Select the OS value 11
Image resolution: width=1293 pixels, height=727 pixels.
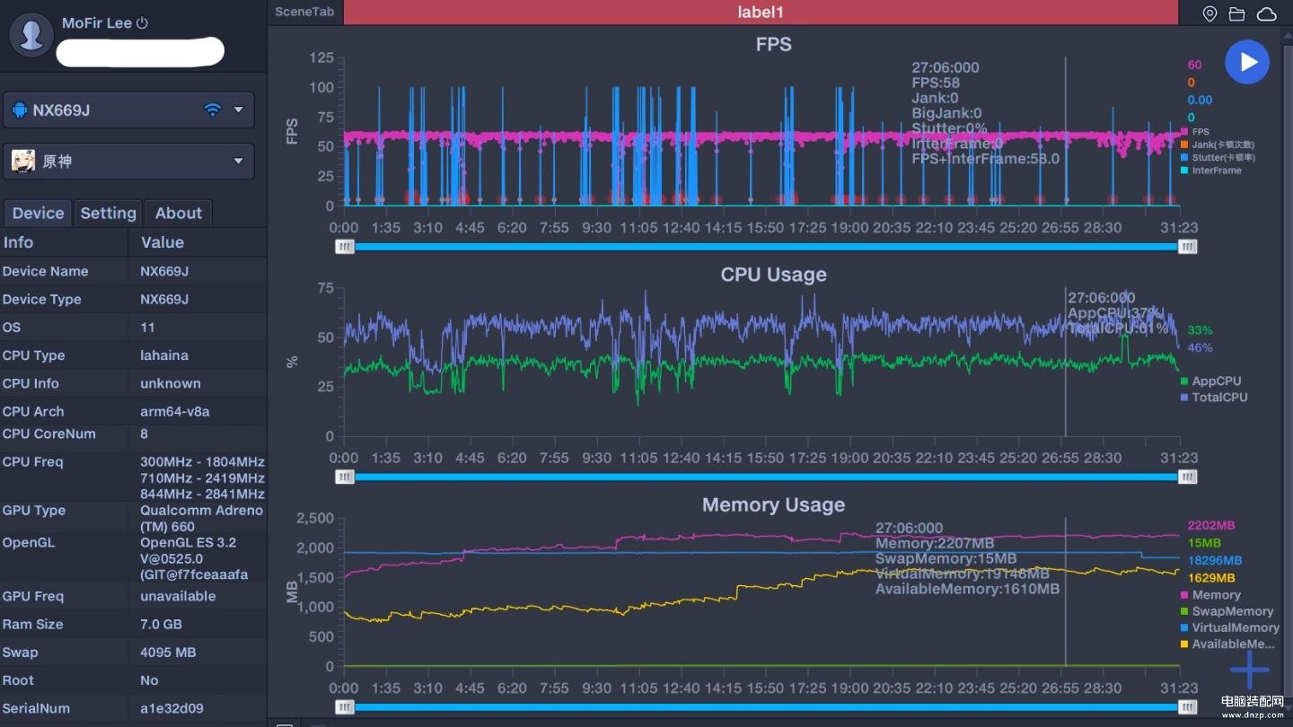click(147, 328)
